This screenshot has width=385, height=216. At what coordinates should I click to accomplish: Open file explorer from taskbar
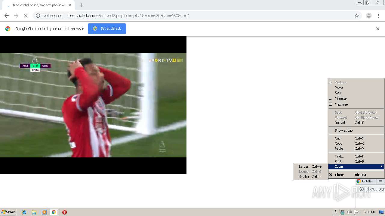[x=34, y=212]
